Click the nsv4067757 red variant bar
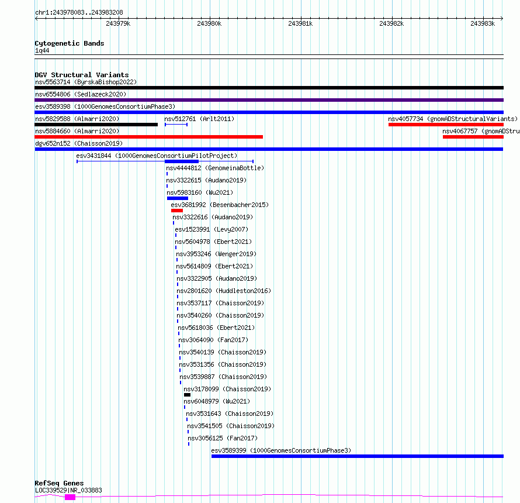The width and height of the screenshot is (520, 503). click(x=473, y=137)
